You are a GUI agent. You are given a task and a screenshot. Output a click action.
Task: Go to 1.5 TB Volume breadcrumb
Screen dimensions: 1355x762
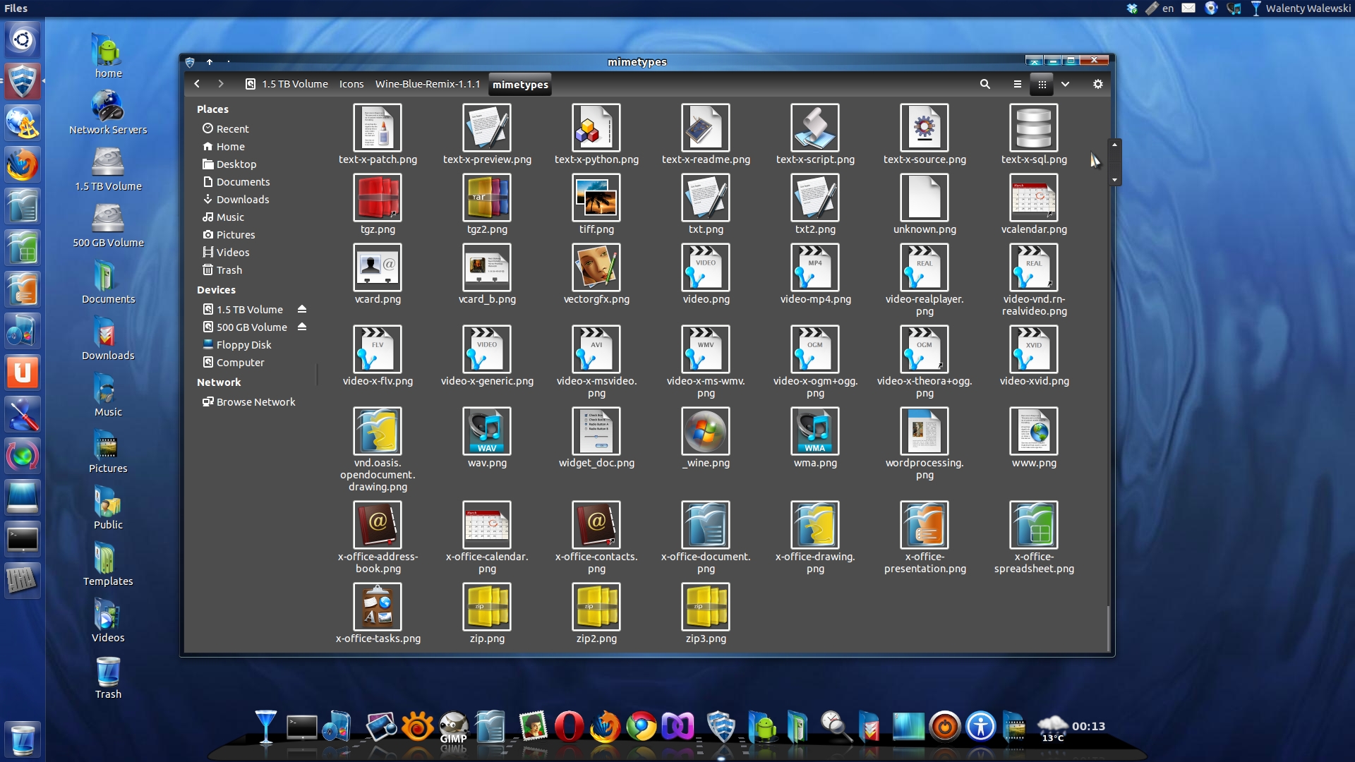point(287,84)
